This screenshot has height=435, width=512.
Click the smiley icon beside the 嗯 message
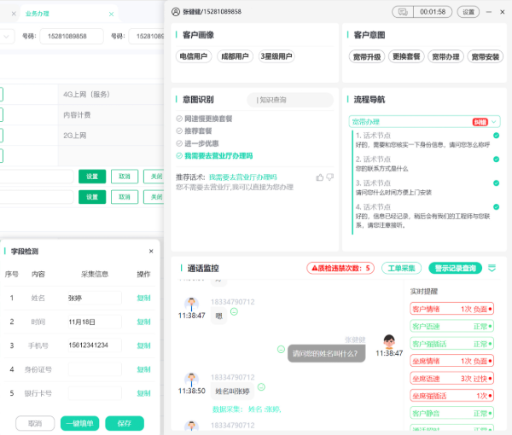234,310
